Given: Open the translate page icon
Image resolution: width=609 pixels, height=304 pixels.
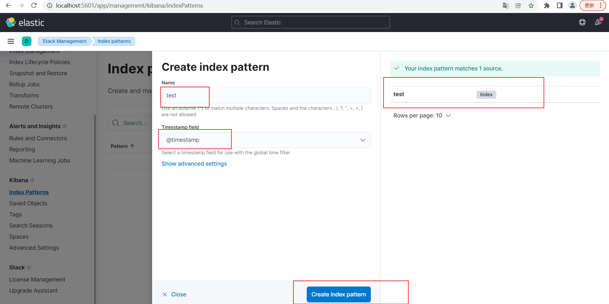Looking at the screenshot, I should coord(506,5).
